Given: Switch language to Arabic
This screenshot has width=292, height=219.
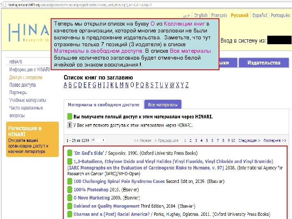Looking at the screenshot, I should pyautogui.click(x=187, y=16).
